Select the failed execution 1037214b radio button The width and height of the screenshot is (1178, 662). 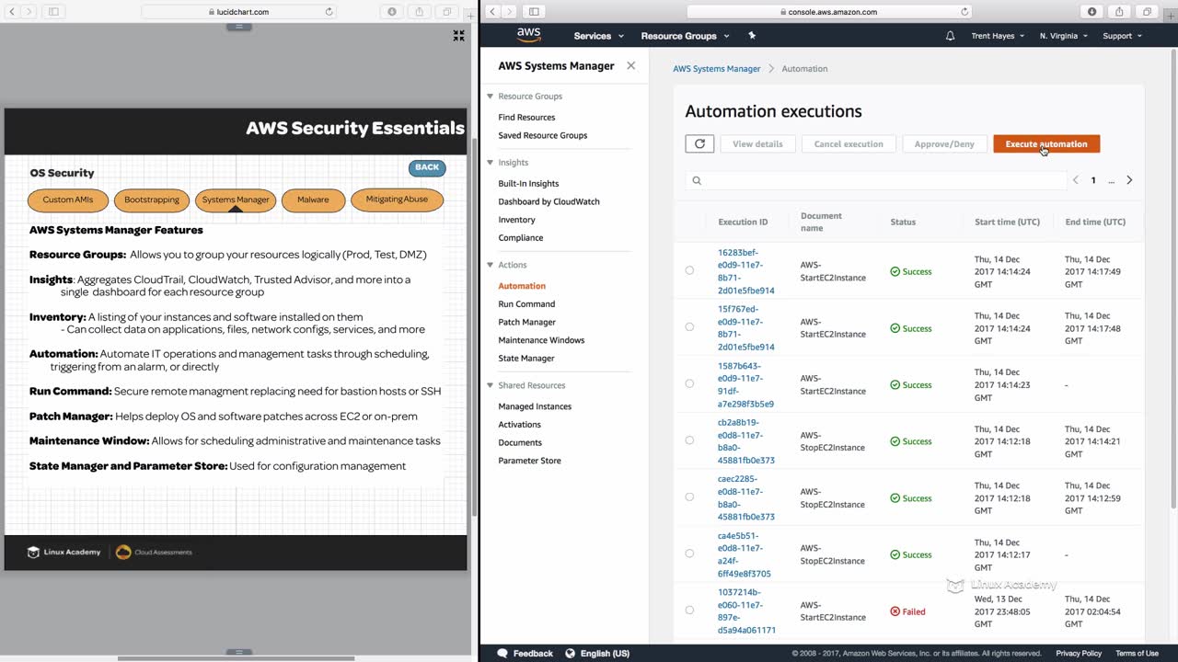click(689, 611)
